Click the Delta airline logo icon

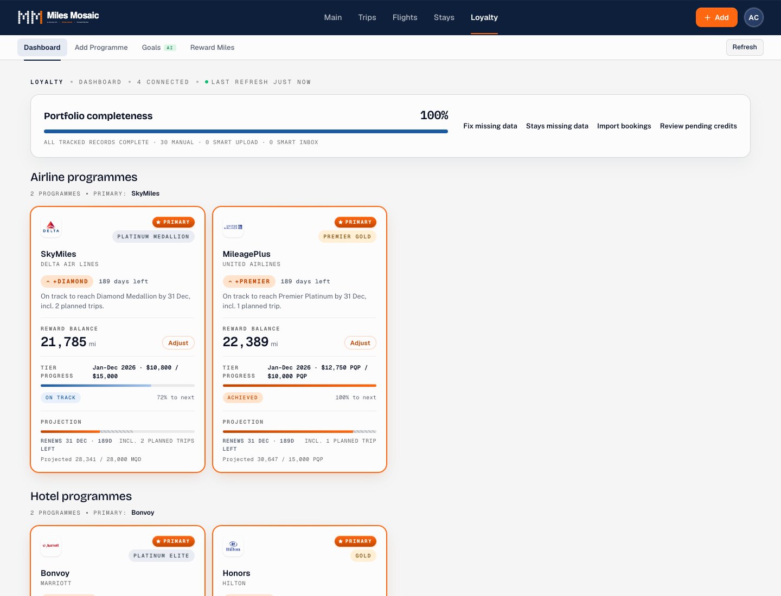(51, 228)
